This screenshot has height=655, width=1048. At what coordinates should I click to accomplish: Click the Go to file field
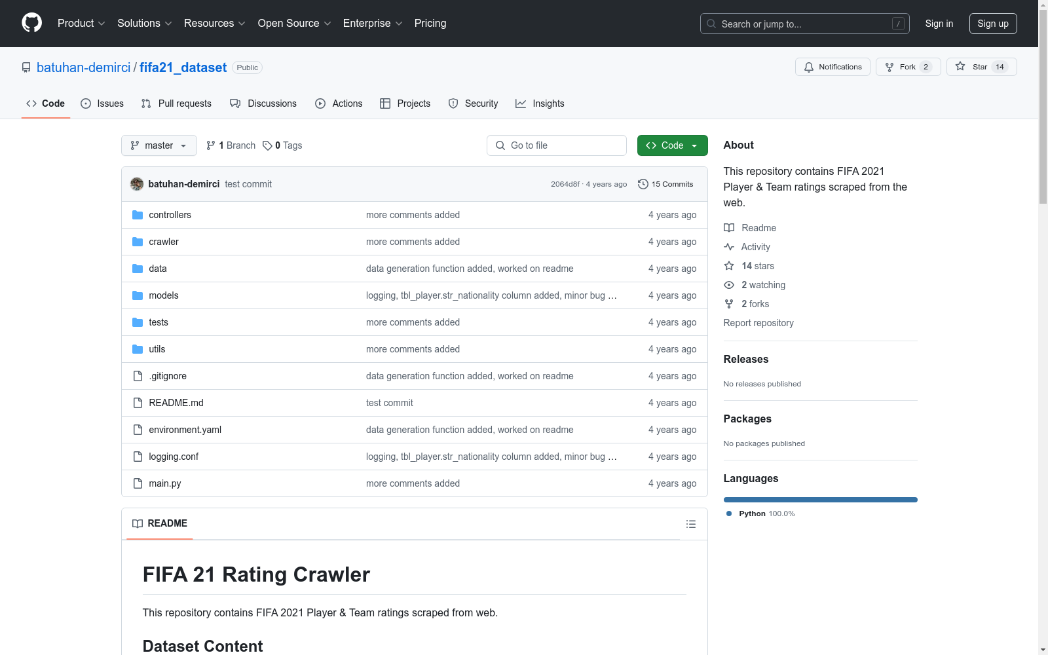click(557, 145)
